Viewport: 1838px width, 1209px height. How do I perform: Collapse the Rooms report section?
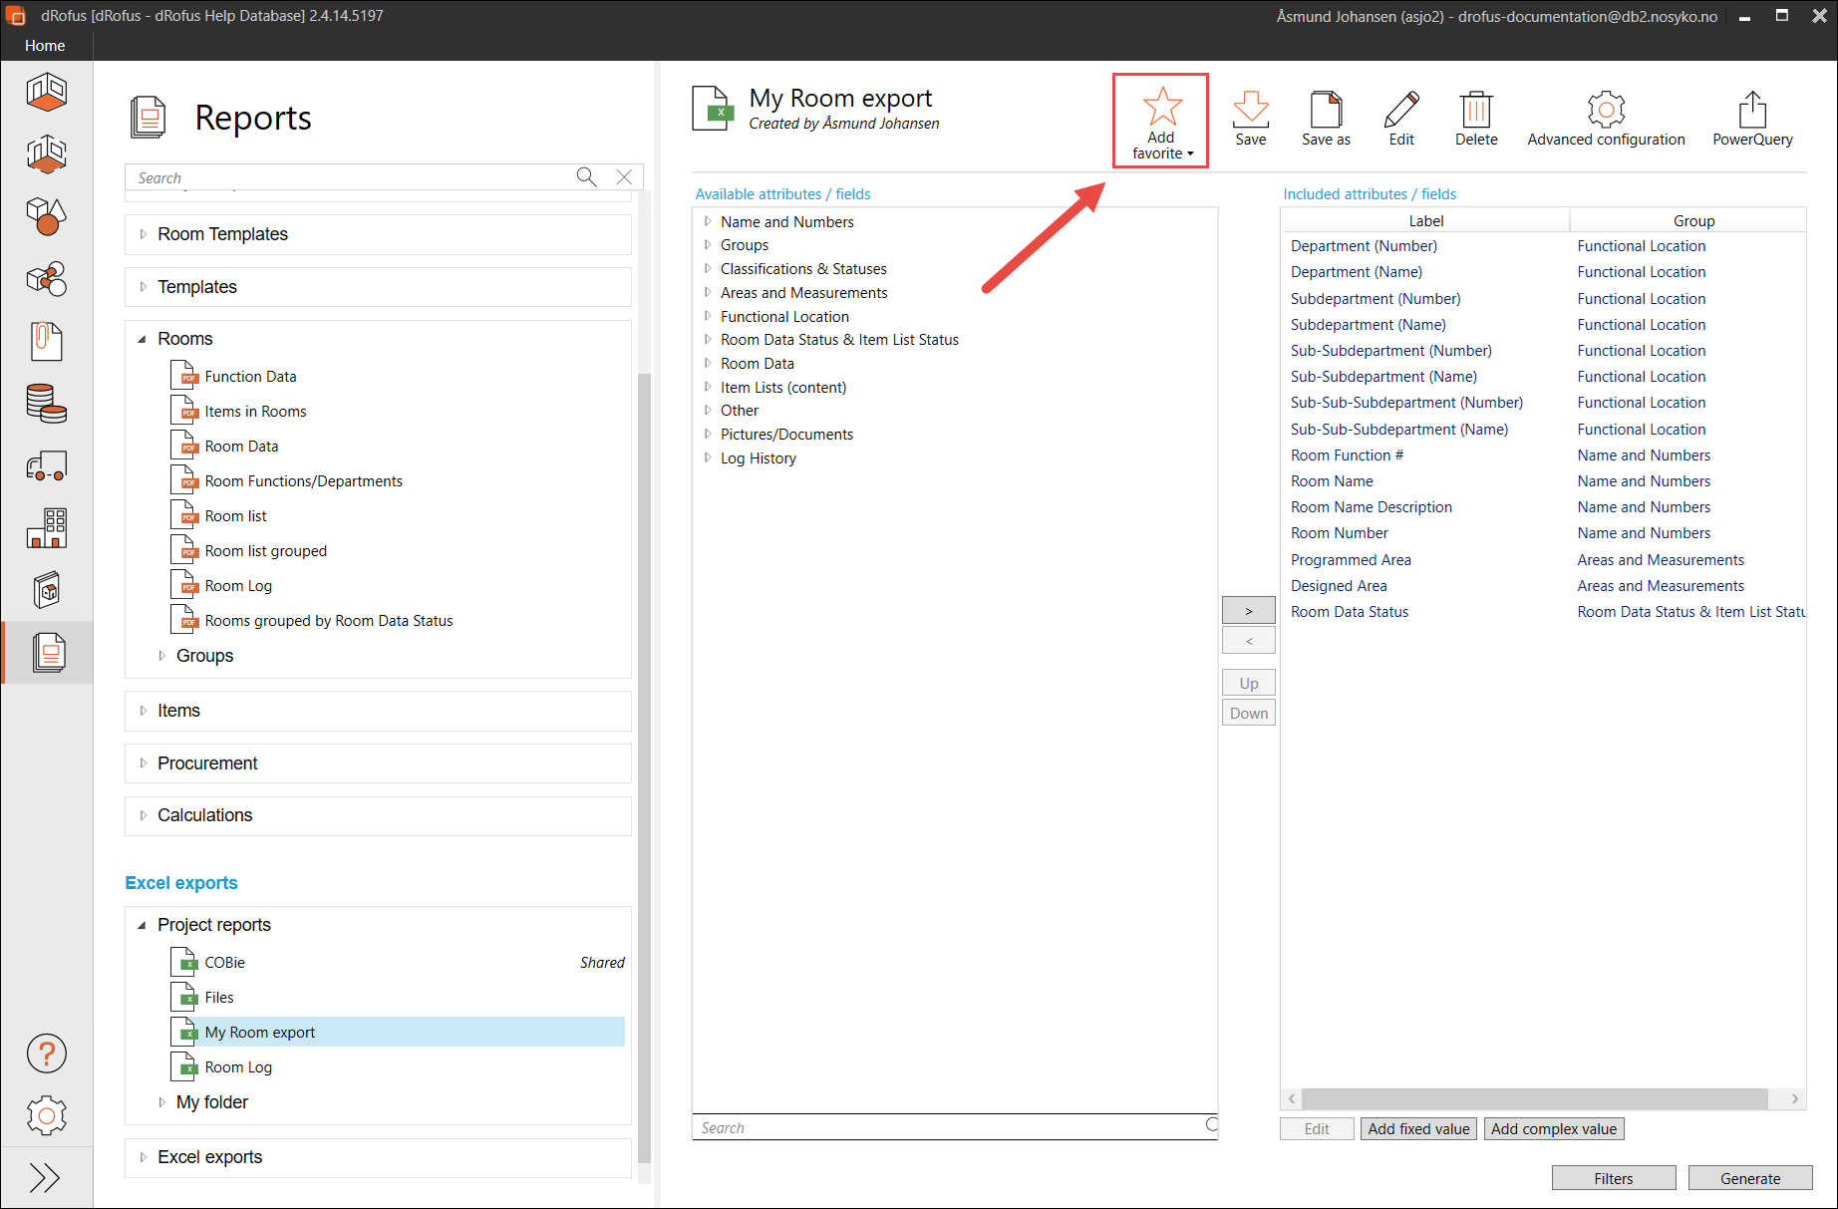143,339
